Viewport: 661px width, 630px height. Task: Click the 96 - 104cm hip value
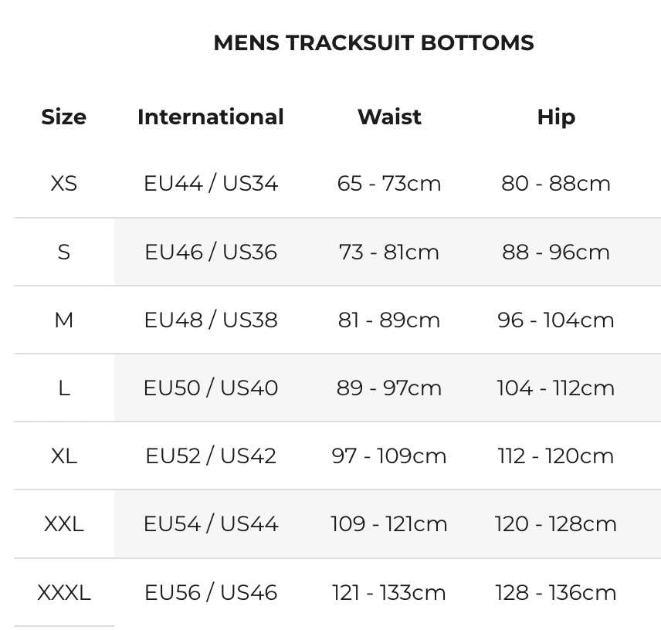point(556,320)
